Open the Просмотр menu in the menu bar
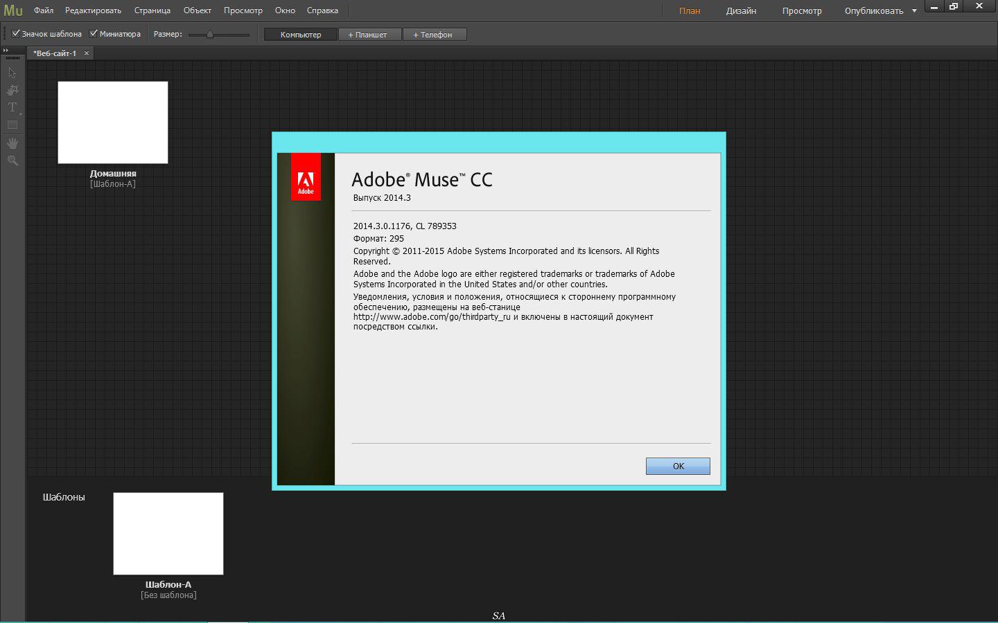Image resolution: width=998 pixels, height=623 pixels. click(243, 10)
